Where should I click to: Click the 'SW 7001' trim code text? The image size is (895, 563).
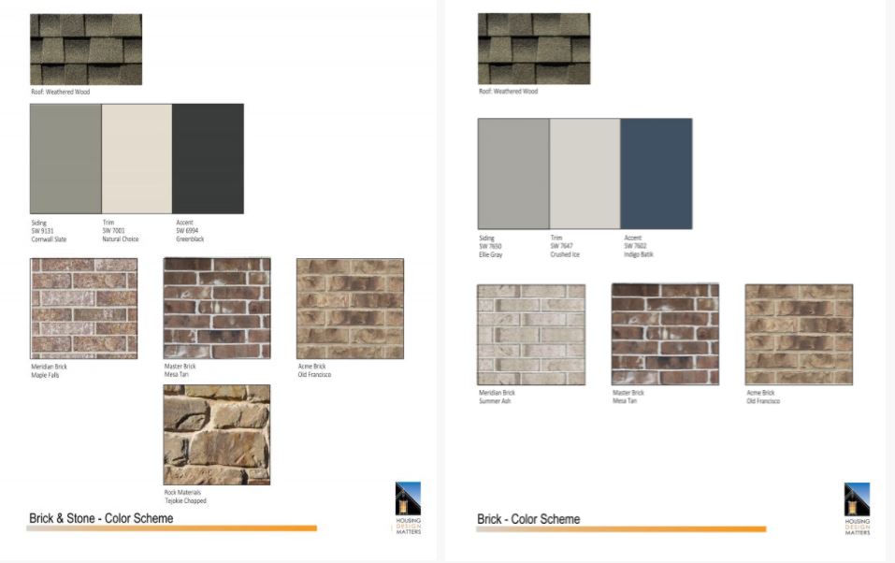(x=113, y=231)
